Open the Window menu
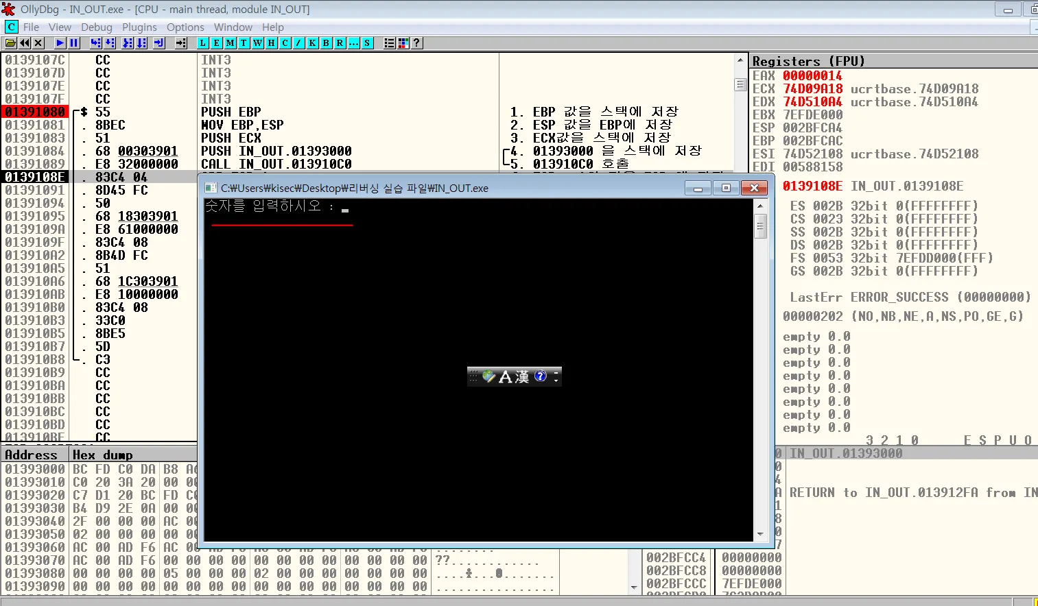The image size is (1038, 606). point(233,27)
